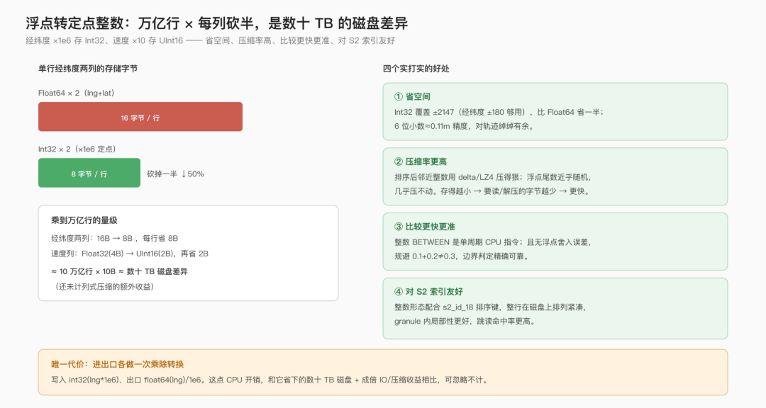766x408 pixels.
Task: Click the heading 乘到万亿行的量级
Action: click(84, 220)
